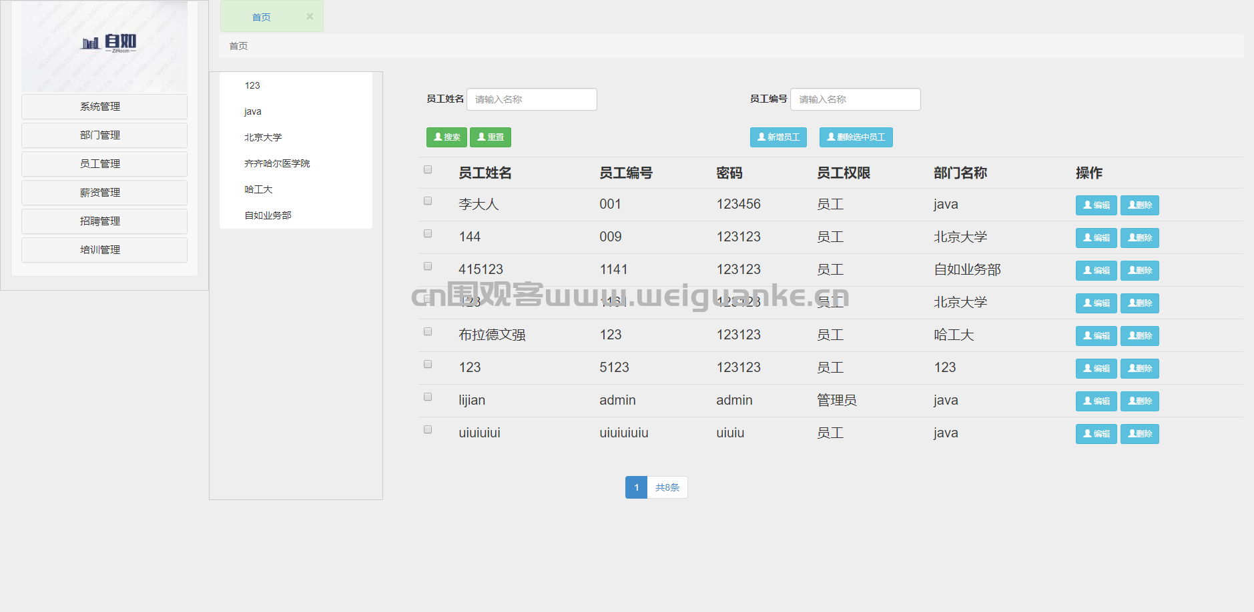This screenshot has height=612, width=1254.
Task: Open 系统管理 menu
Action: click(x=104, y=107)
